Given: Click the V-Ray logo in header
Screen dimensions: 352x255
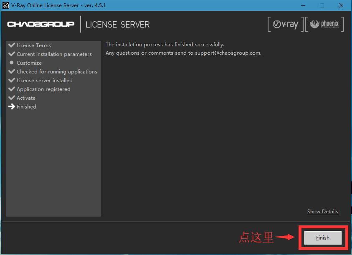Looking at the screenshot, I should pyautogui.click(x=286, y=24).
